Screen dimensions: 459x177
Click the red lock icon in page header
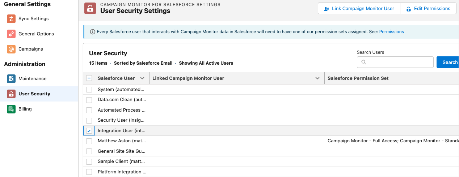coord(90,8)
